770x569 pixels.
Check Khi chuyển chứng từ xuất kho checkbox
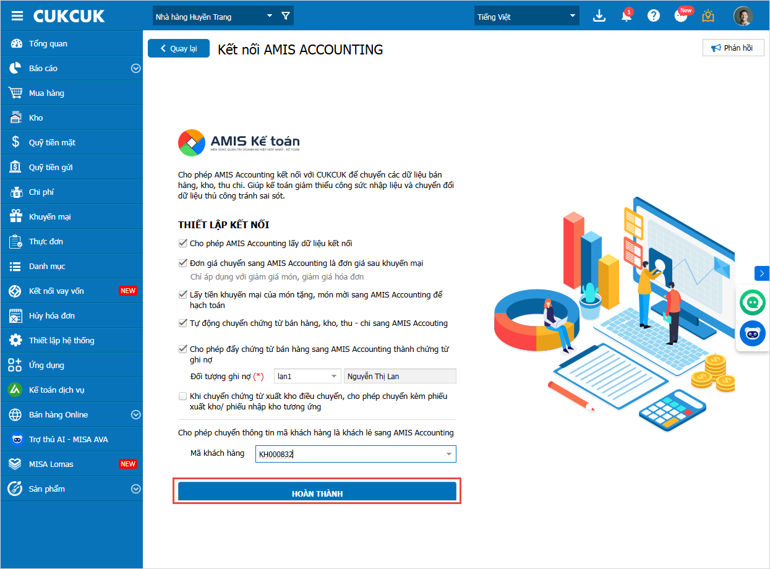(x=182, y=396)
